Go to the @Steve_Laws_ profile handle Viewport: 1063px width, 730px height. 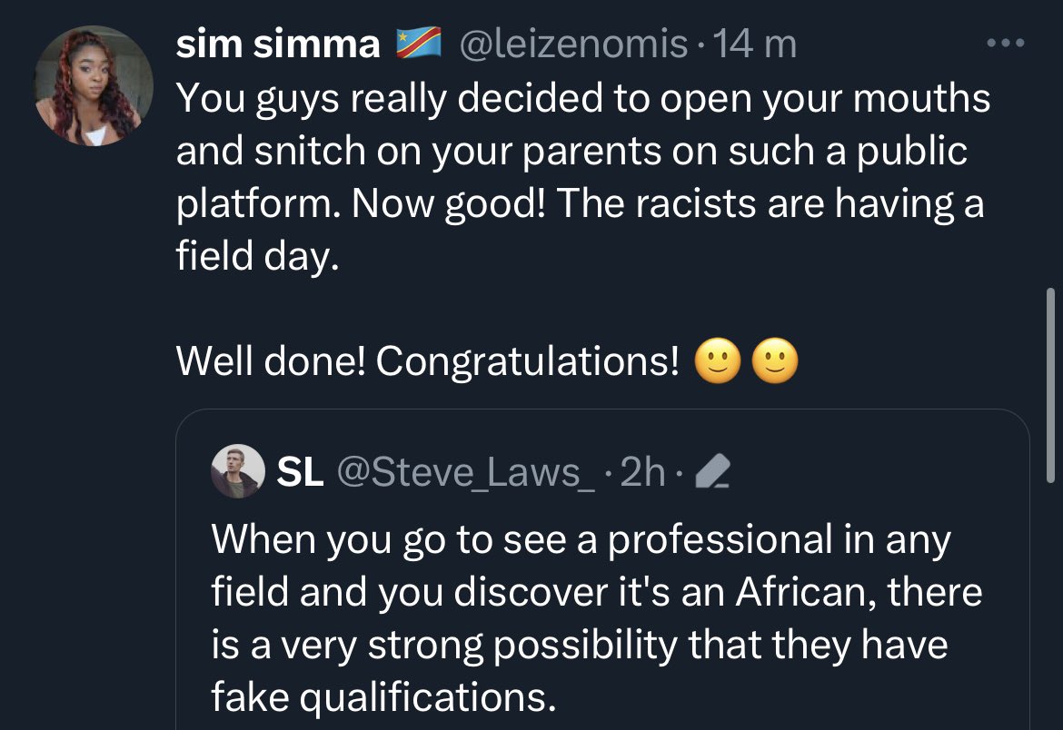(466, 473)
